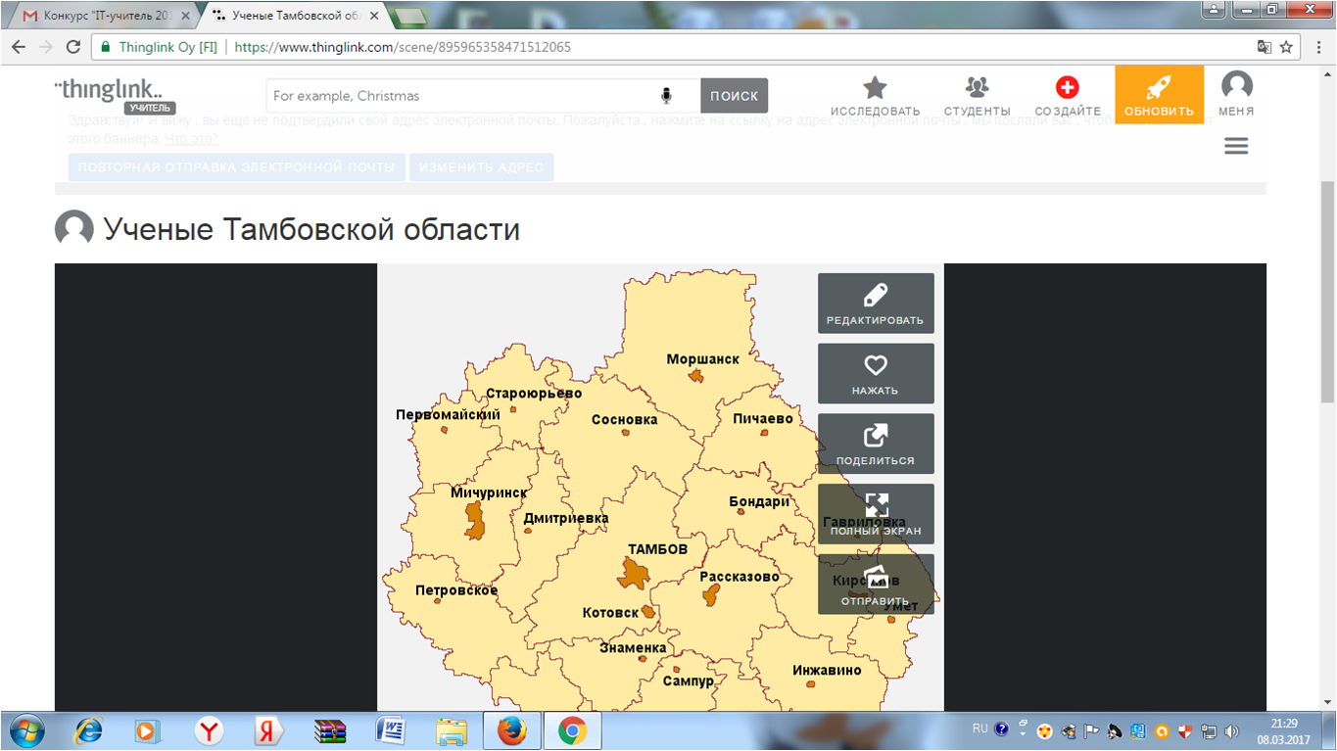Click Тамбов city on the map
The image size is (1337, 751).
[x=635, y=572]
